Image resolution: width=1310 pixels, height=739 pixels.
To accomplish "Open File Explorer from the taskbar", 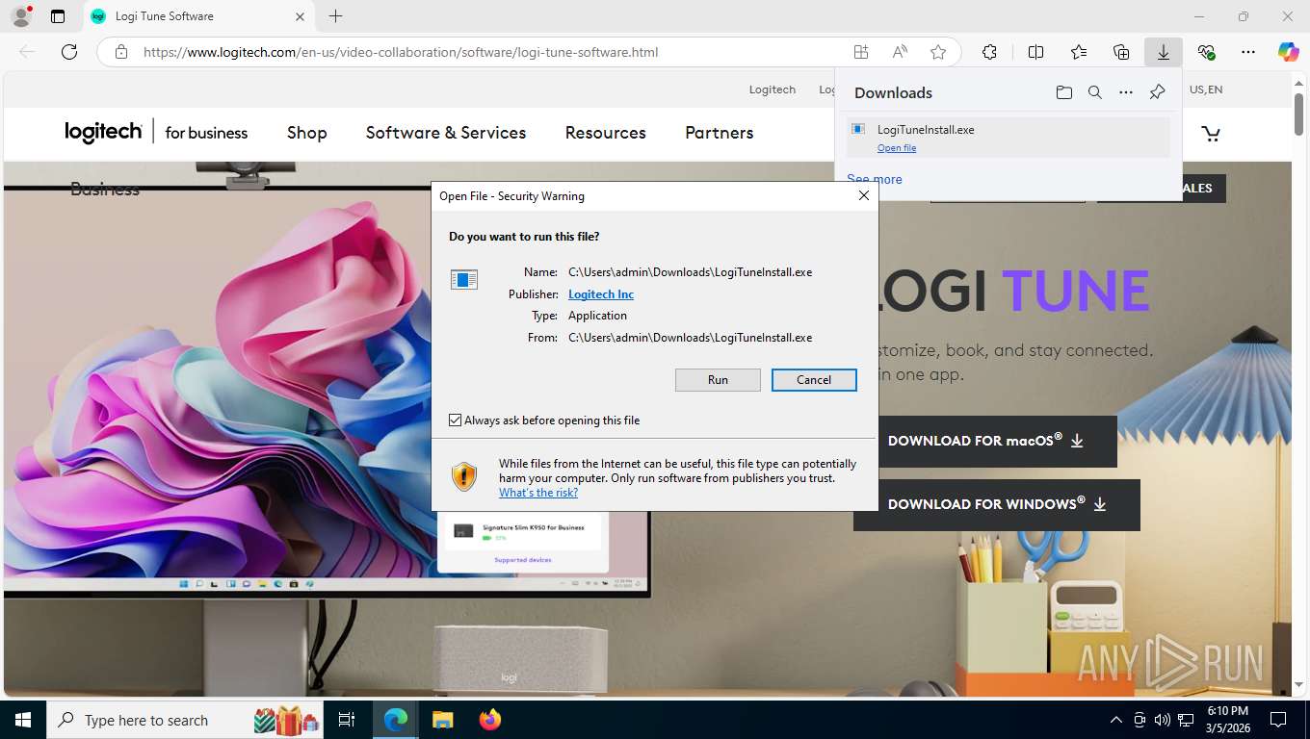I will coord(442,720).
